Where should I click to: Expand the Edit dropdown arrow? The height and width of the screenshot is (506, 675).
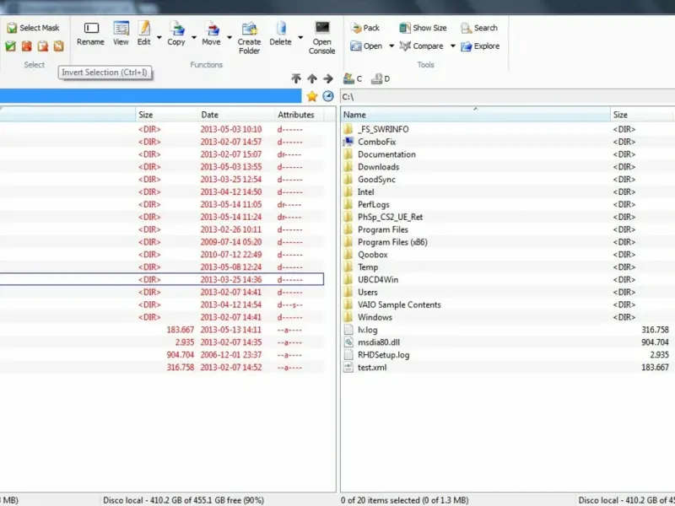[x=159, y=38]
